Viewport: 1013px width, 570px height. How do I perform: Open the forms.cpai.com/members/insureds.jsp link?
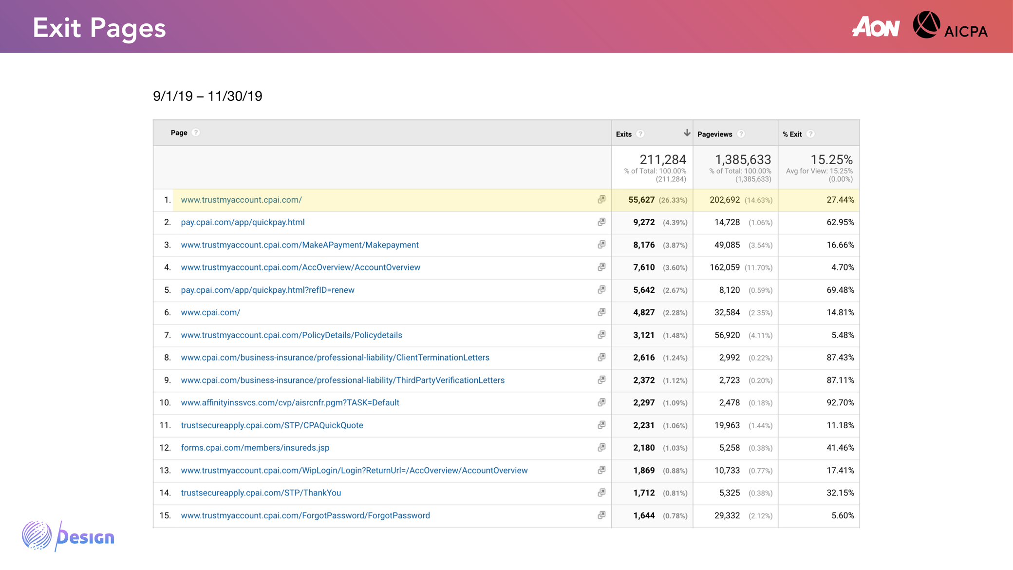(255, 447)
